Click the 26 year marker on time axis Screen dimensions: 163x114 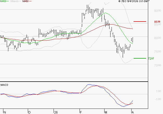(56, 112)
